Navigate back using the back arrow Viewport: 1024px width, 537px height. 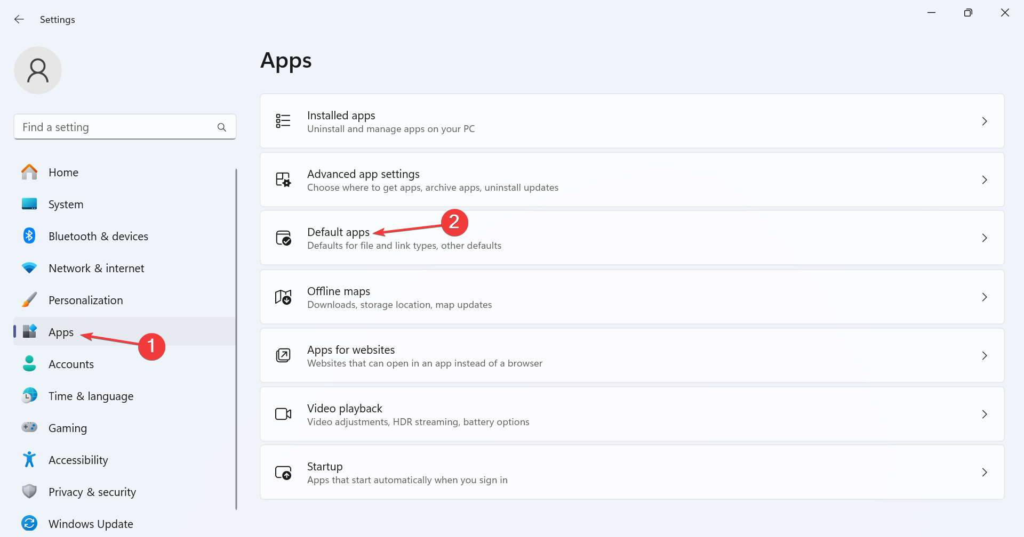(19, 19)
